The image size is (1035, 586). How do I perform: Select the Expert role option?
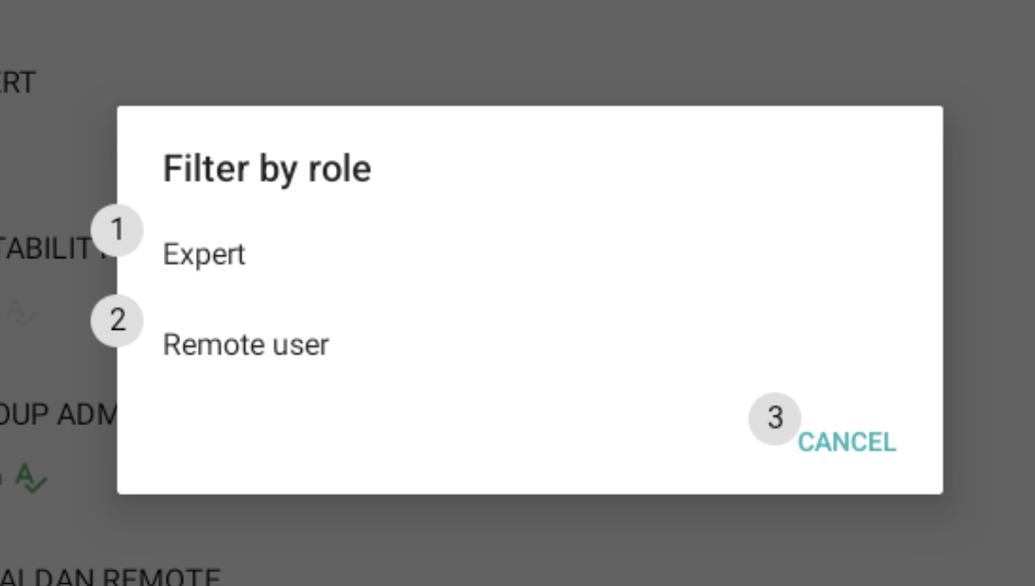(x=205, y=255)
